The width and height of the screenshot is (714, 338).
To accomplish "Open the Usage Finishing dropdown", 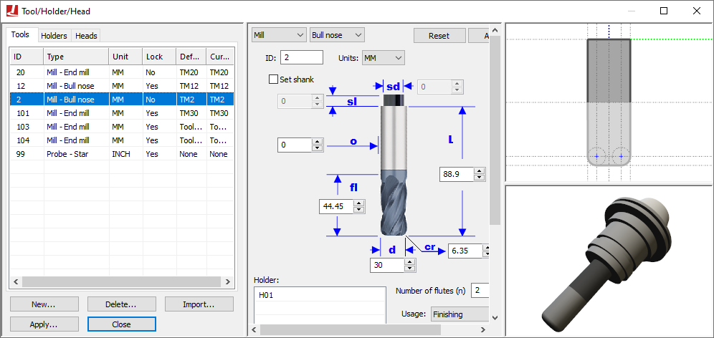I will click(459, 314).
